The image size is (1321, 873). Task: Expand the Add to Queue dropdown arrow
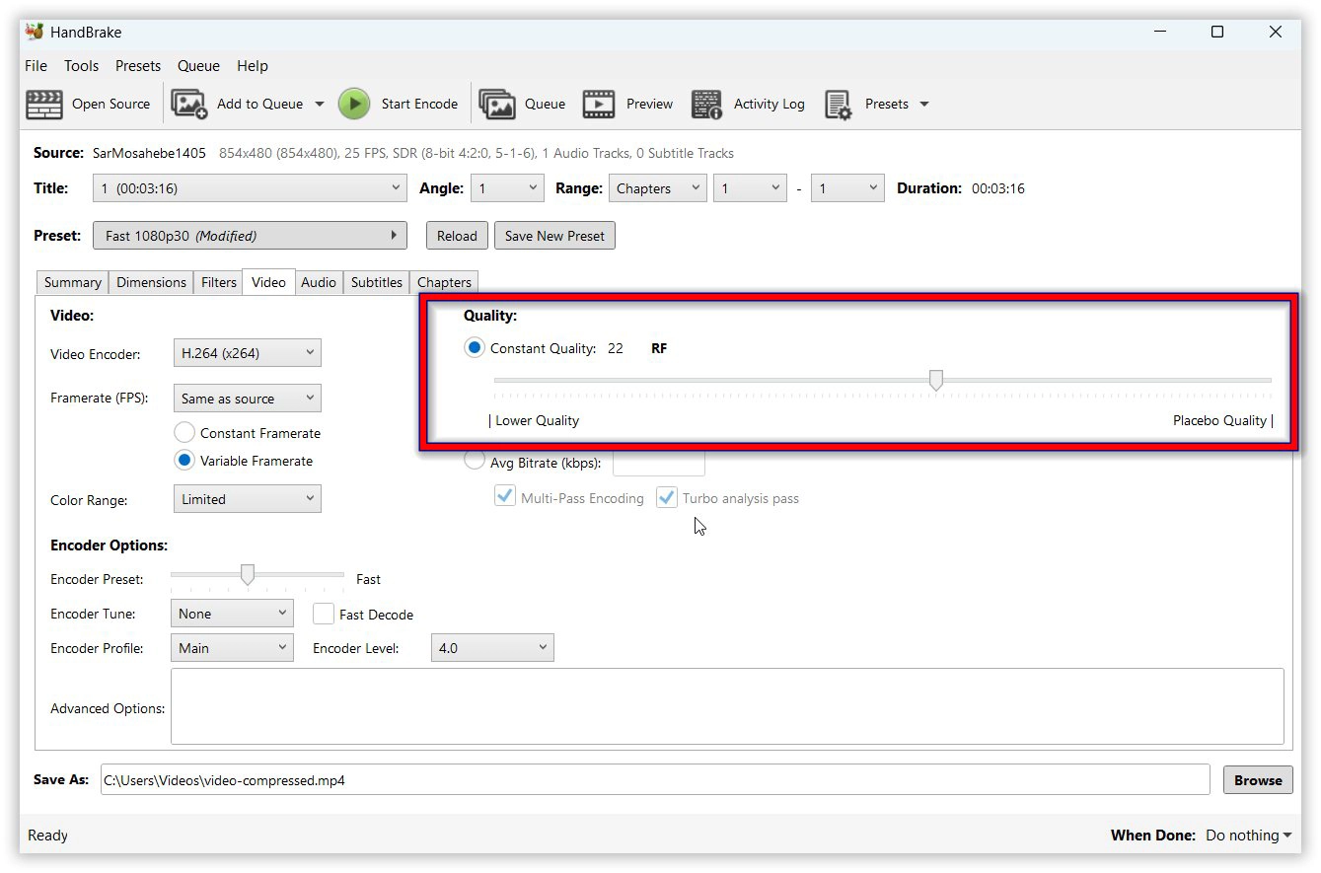[319, 104]
